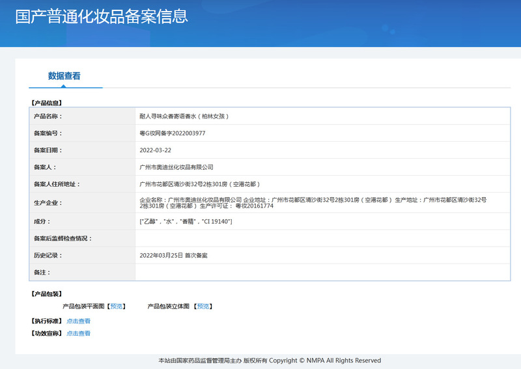The image size is (521, 369).
Task: Open 点击查看 link beside 功效宣称
Action: tap(78, 333)
